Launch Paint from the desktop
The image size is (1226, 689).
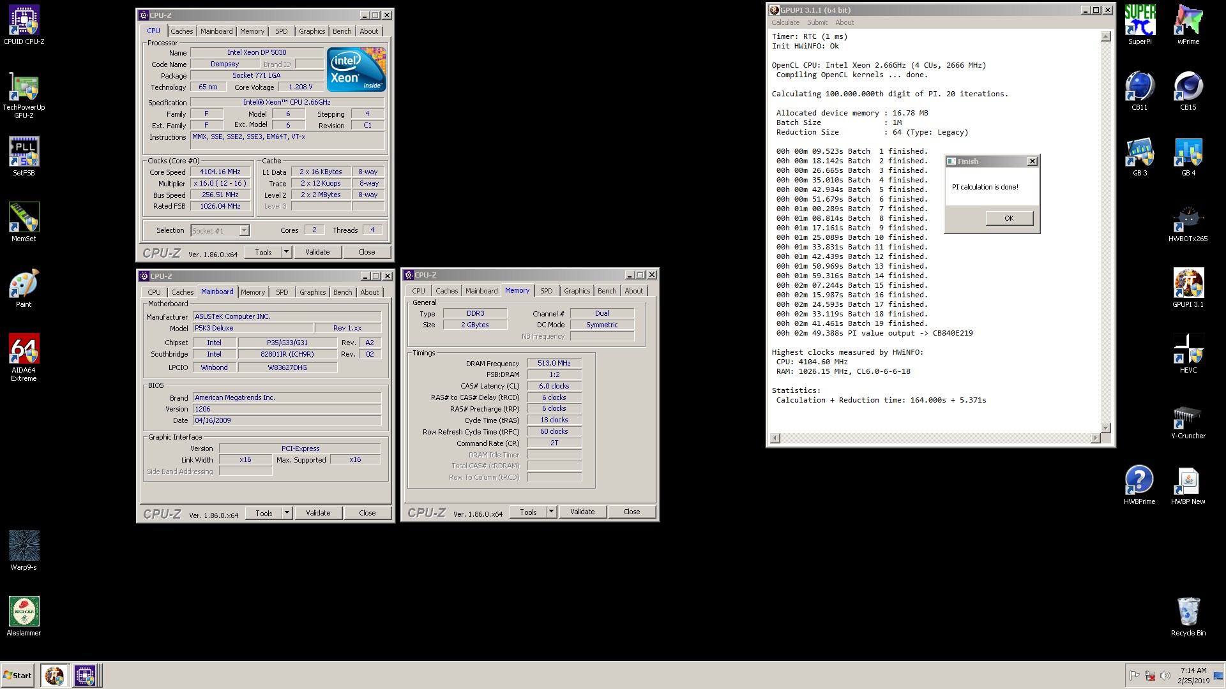(24, 288)
